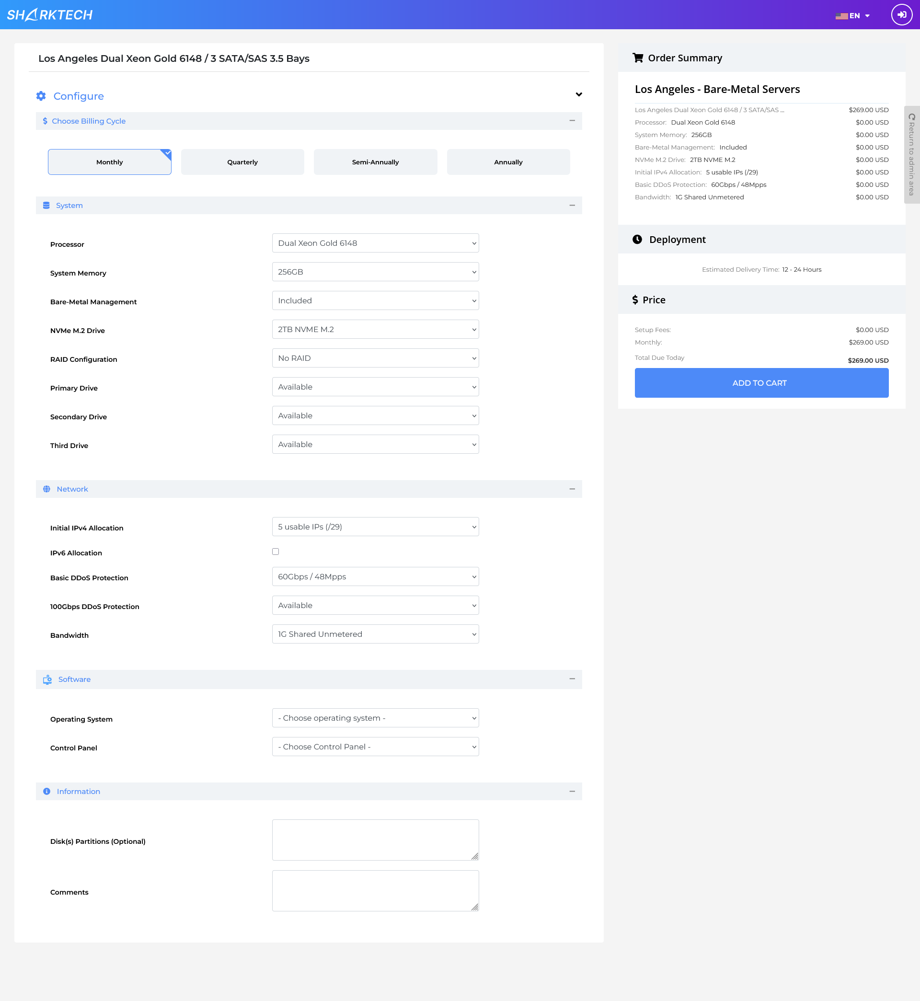Image resolution: width=920 pixels, height=1001 pixels.
Task: Click the login arrow icon
Action: pyautogui.click(x=902, y=15)
